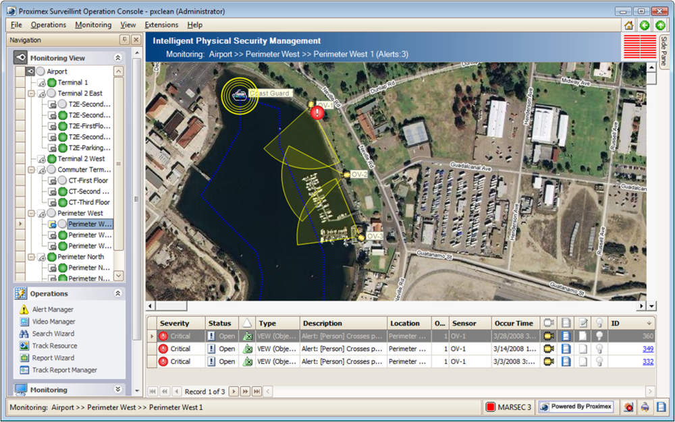
Task: Open the Side Pane tab
Action: coord(664,51)
